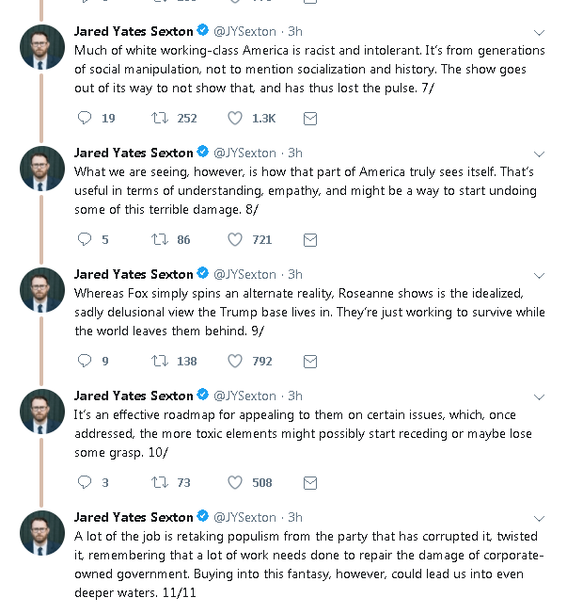Open the dropdown arrow on tweet 11/11
The image size is (567, 614).
[540, 518]
